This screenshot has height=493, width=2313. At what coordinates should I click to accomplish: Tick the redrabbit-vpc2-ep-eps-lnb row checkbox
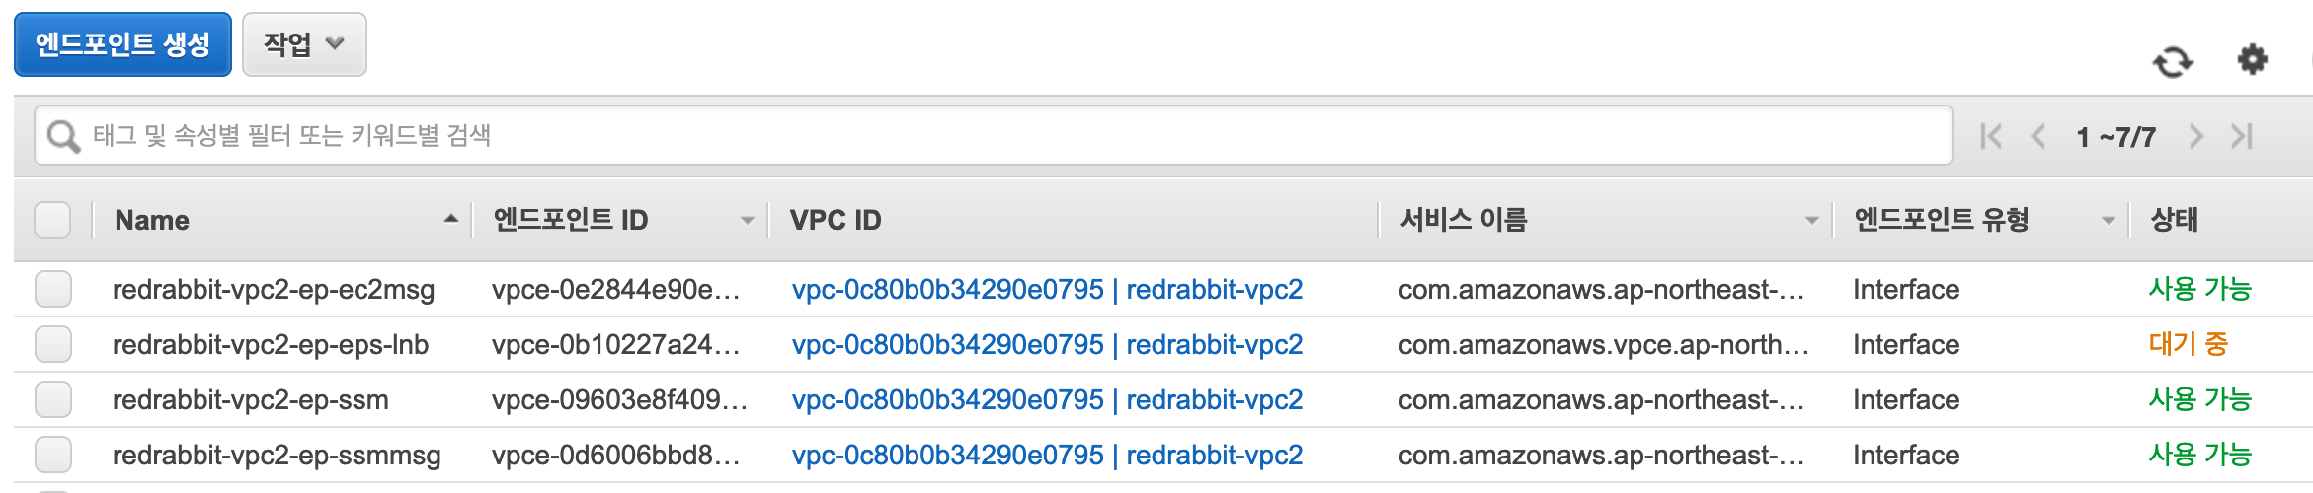click(x=53, y=344)
